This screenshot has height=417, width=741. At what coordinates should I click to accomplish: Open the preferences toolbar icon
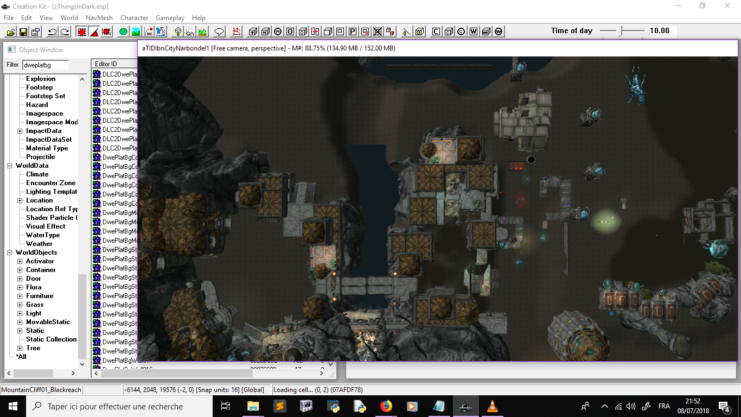click(36, 31)
